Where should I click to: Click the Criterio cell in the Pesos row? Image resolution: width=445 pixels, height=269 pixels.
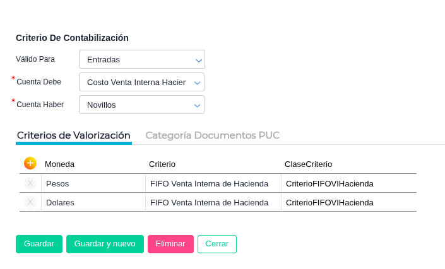click(x=213, y=183)
